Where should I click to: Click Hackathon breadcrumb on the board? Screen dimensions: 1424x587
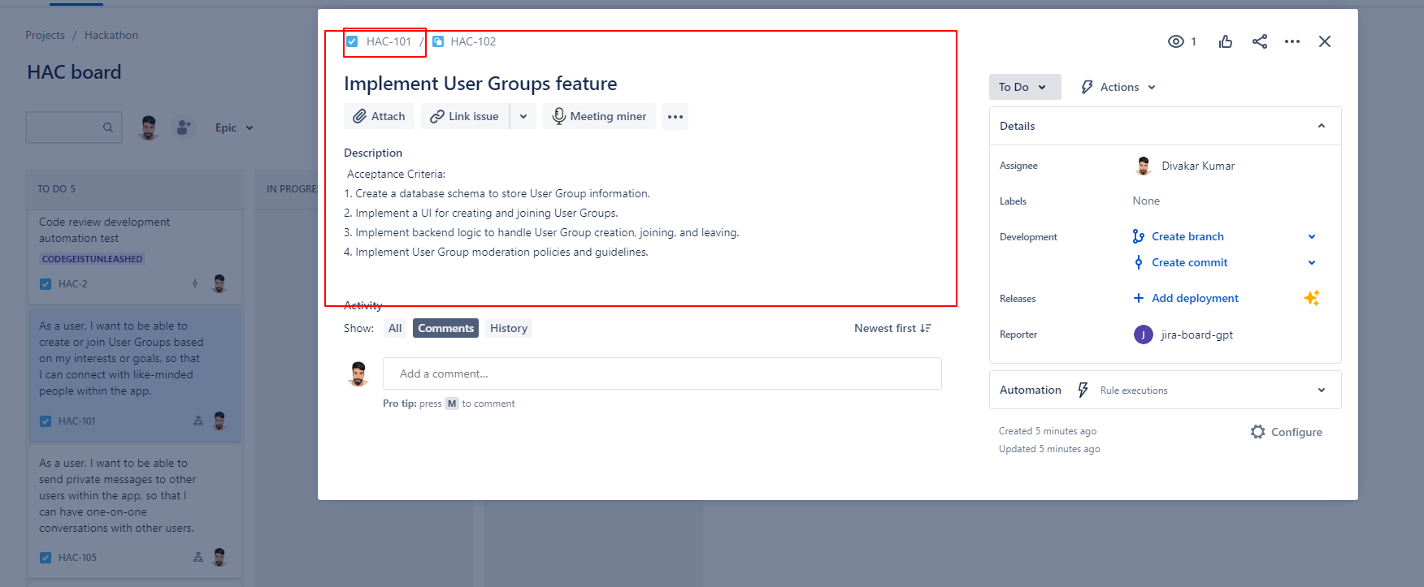(x=111, y=35)
